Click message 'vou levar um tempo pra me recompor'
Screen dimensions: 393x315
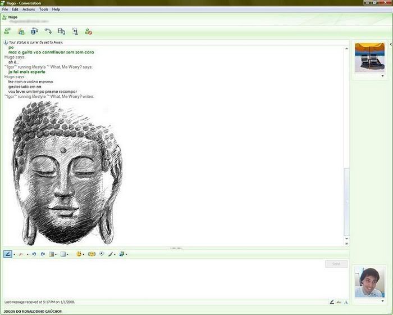coord(43,92)
